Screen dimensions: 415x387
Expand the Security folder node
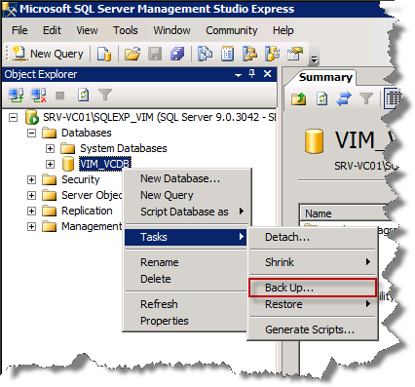coord(31,179)
